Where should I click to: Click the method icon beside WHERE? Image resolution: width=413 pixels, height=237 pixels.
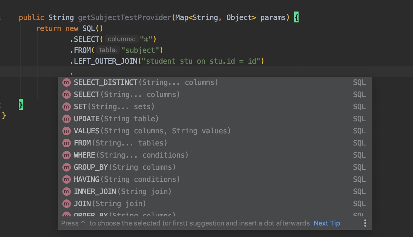[66, 155]
